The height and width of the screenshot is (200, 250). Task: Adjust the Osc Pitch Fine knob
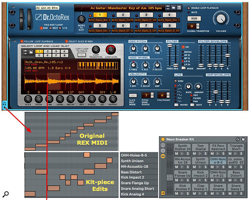click(x=157, y=48)
